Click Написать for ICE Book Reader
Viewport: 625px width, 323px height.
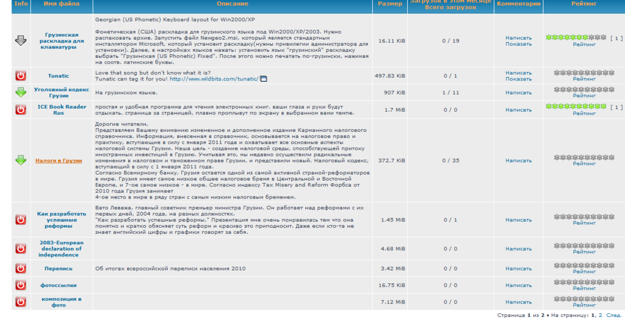(x=518, y=110)
